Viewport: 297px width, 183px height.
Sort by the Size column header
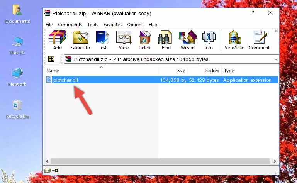173,71
